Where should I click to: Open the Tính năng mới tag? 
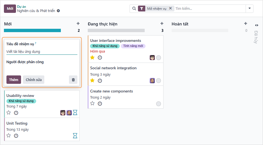[133, 46]
